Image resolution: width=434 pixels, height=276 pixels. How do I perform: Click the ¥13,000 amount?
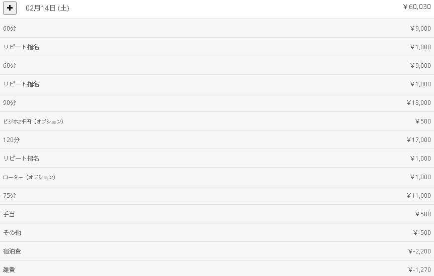click(419, 103)
